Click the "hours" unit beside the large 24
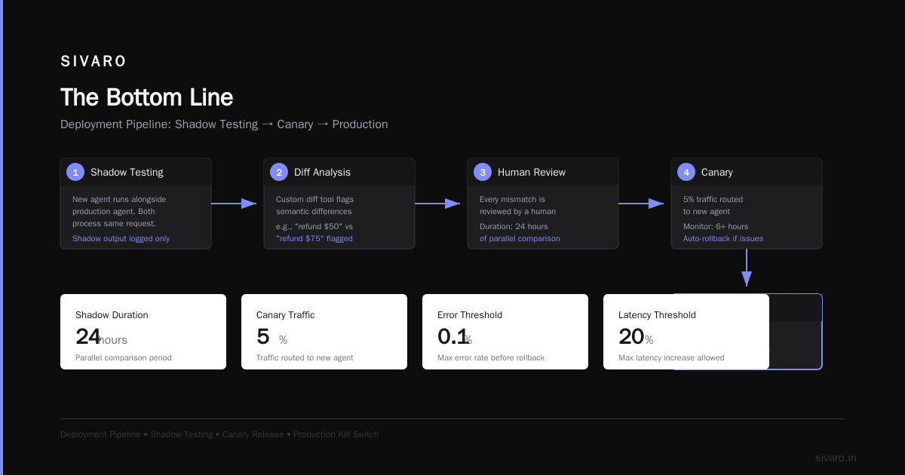The image size is (905, 475). click(113, 340)
